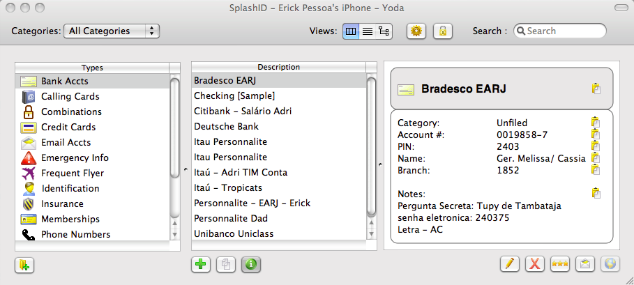The height and width of the screenshot is (285, 634).
Task: Select the Phone Numbers type
Action: pos(92,235)
